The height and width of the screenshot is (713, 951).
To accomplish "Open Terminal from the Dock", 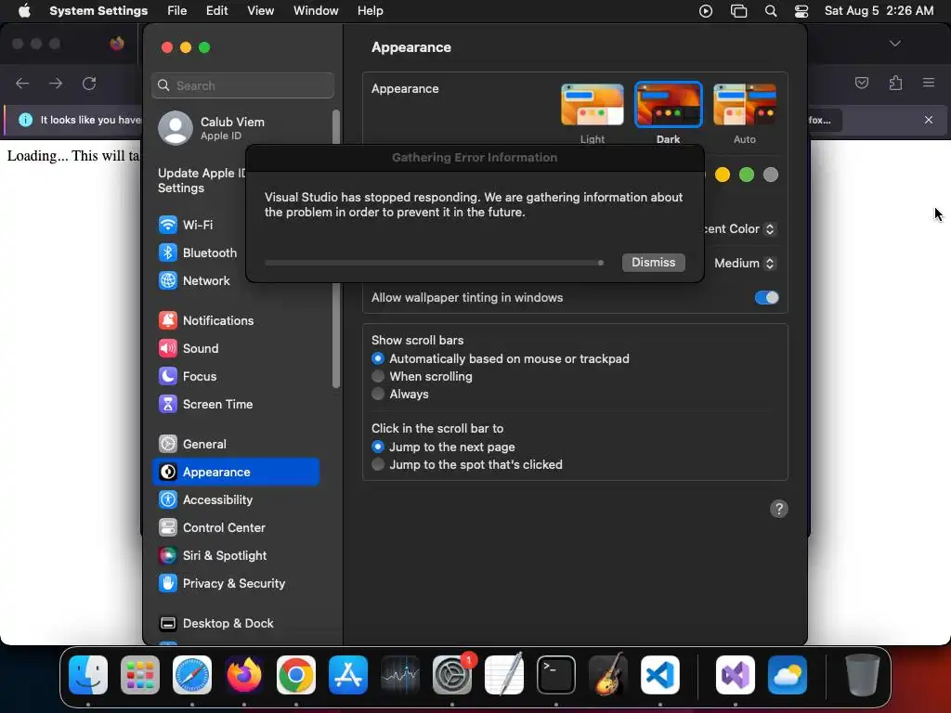I will coord(556,675).
